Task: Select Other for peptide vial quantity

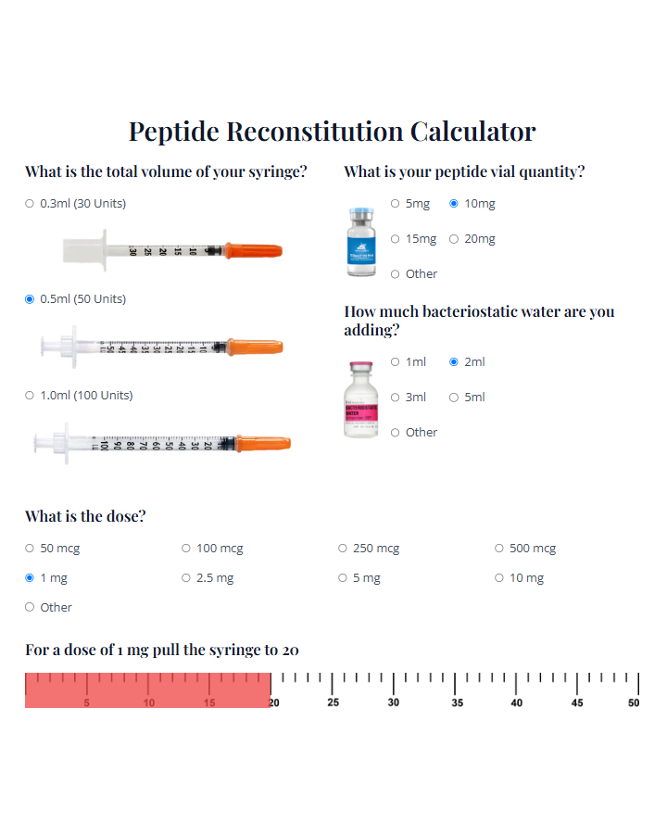Action: [396, 274]
